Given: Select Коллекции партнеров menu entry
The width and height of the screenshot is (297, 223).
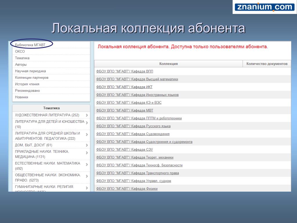Looking at the screenshot, I should pos(32,78).
